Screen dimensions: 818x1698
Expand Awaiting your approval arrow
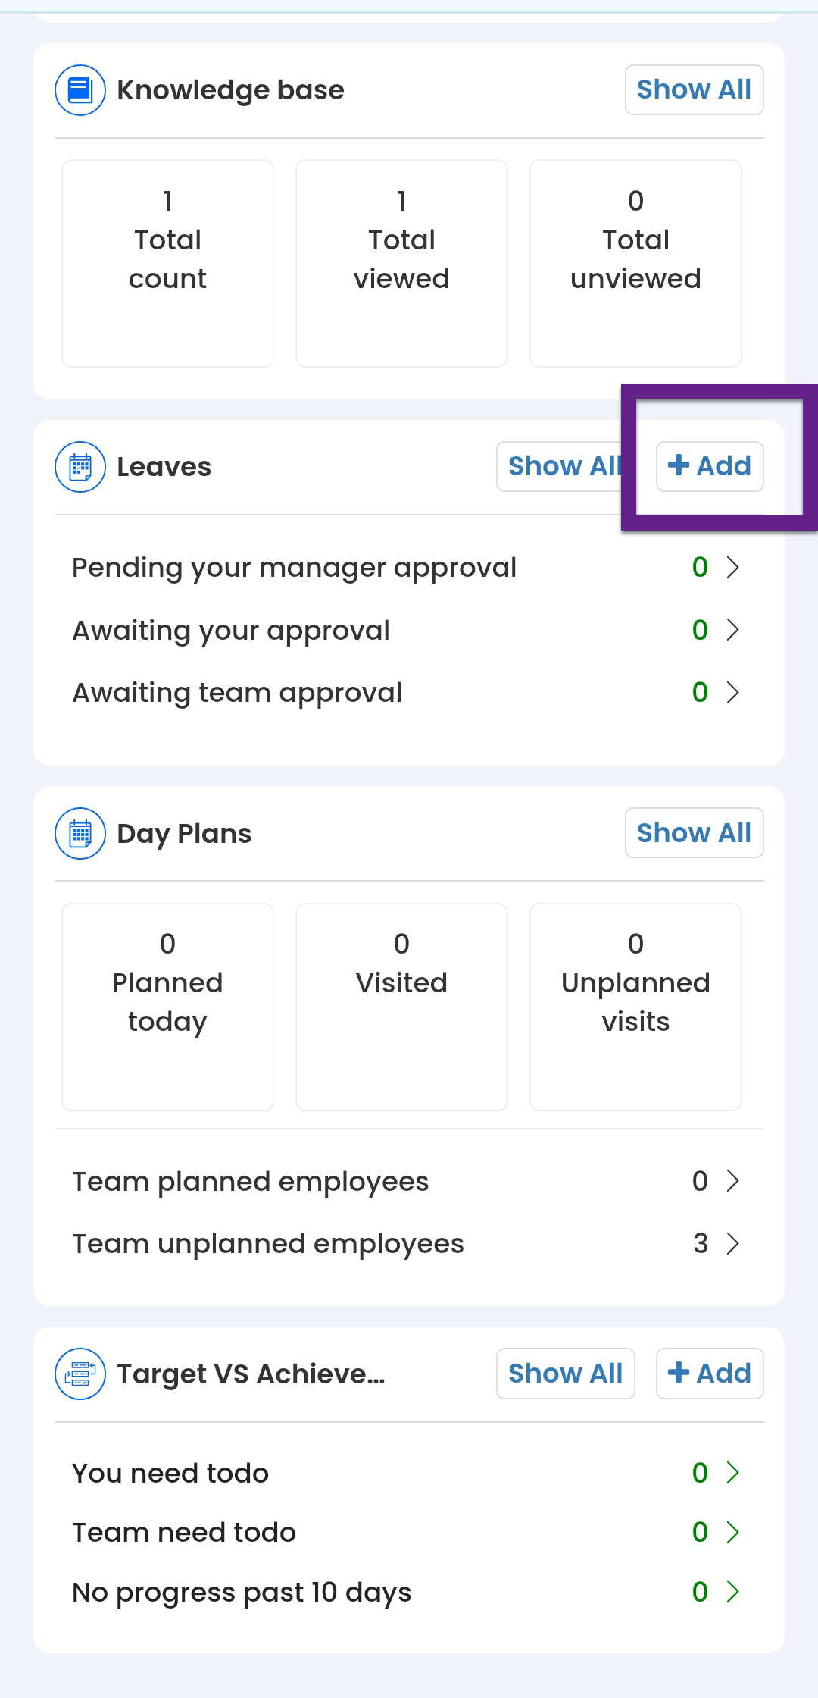point(732,630)
